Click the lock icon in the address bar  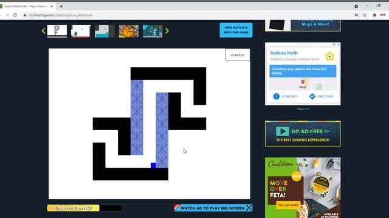25,15
